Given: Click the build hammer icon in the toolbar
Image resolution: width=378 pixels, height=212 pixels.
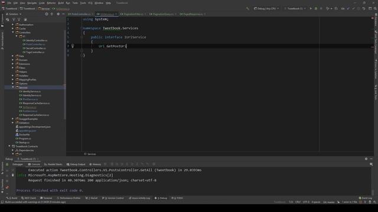Looking at the screenshot, I should coord(247,8).
